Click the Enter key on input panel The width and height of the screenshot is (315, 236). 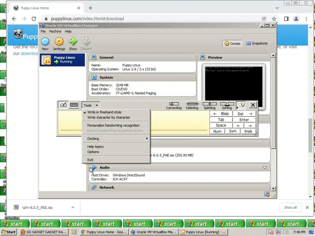(245, 120)
